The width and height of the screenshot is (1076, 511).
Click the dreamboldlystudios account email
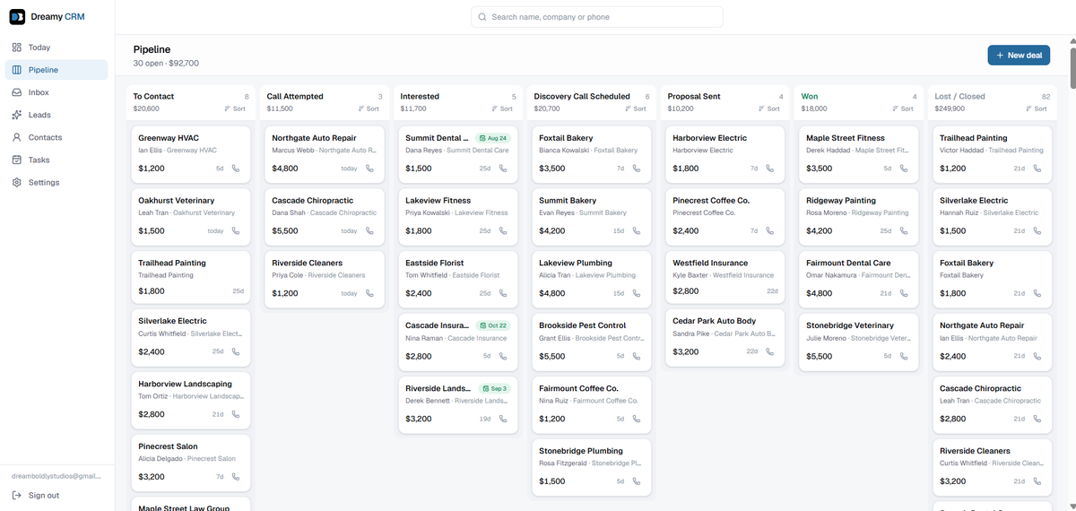click(x=56, y=477)
